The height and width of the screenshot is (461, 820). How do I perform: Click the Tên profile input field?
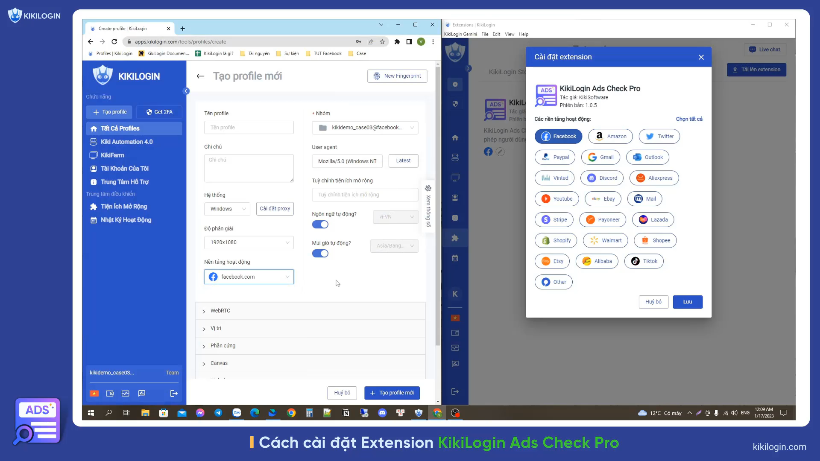tap(249, 128)
